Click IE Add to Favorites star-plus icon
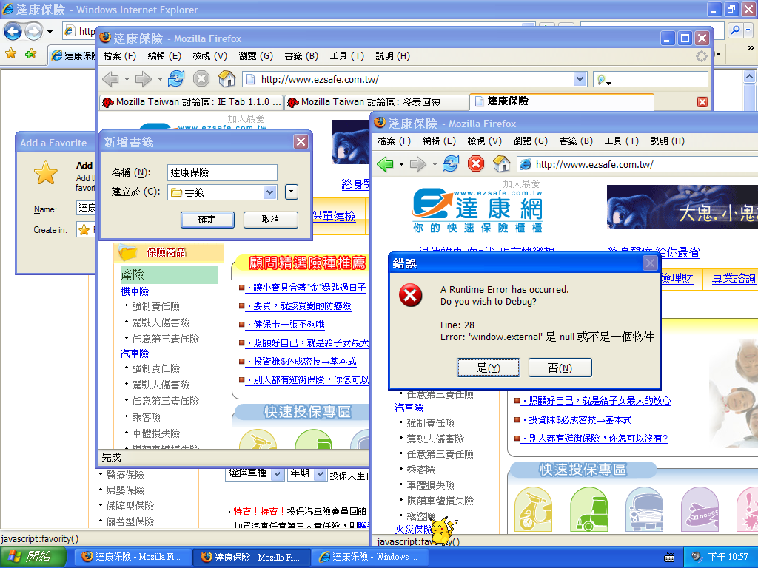The width and height of the screenshot is (758, 568). (30, 54)
